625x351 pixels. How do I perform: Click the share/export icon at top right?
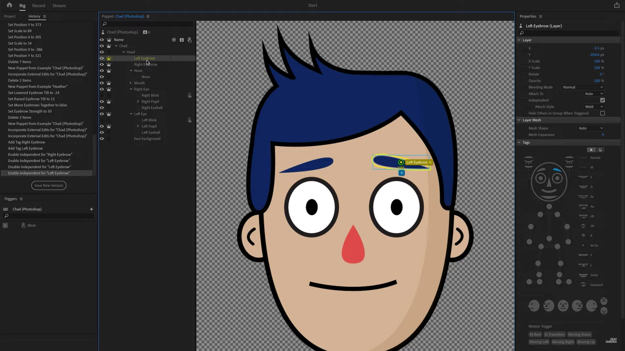pyautogui.click(x=617, y=5)
